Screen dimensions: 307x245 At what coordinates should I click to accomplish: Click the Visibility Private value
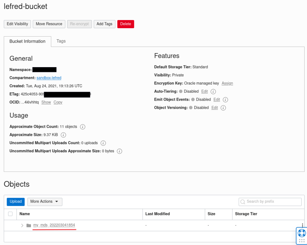point(178,75)
